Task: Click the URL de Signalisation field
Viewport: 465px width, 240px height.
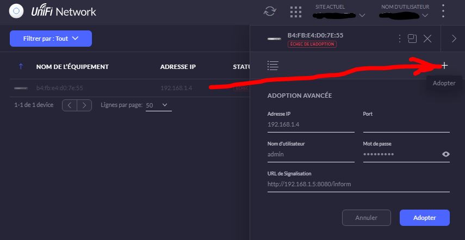Action: tap(358, 184)
